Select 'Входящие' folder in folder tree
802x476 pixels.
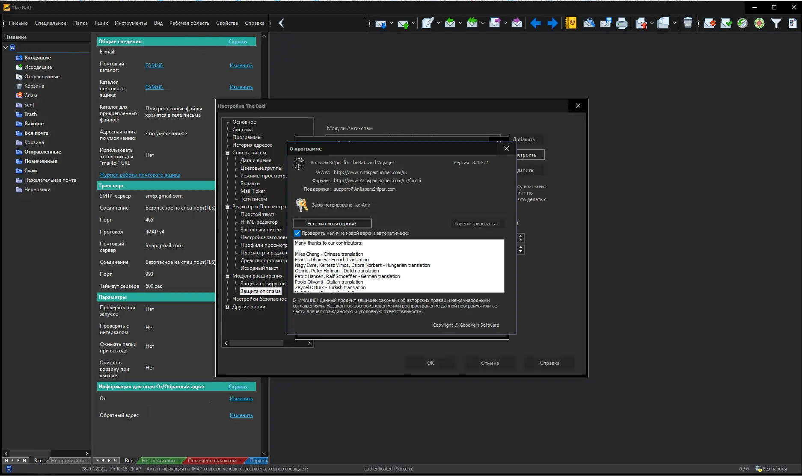click(38, 58)
